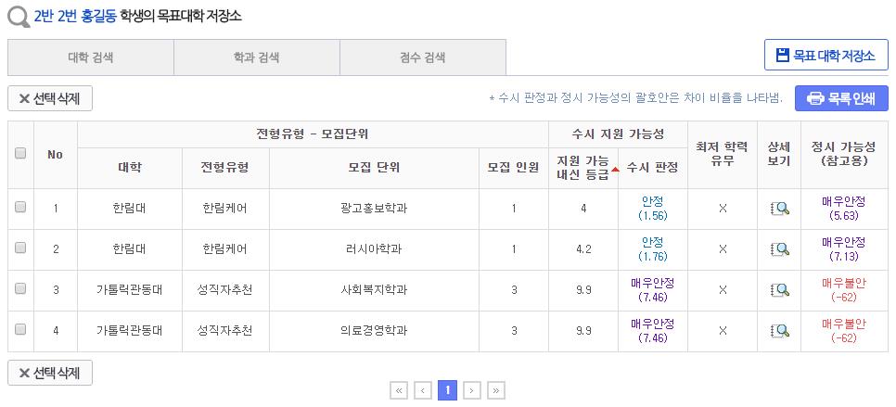Go to the last page arrow

click(x=495, y=390)
